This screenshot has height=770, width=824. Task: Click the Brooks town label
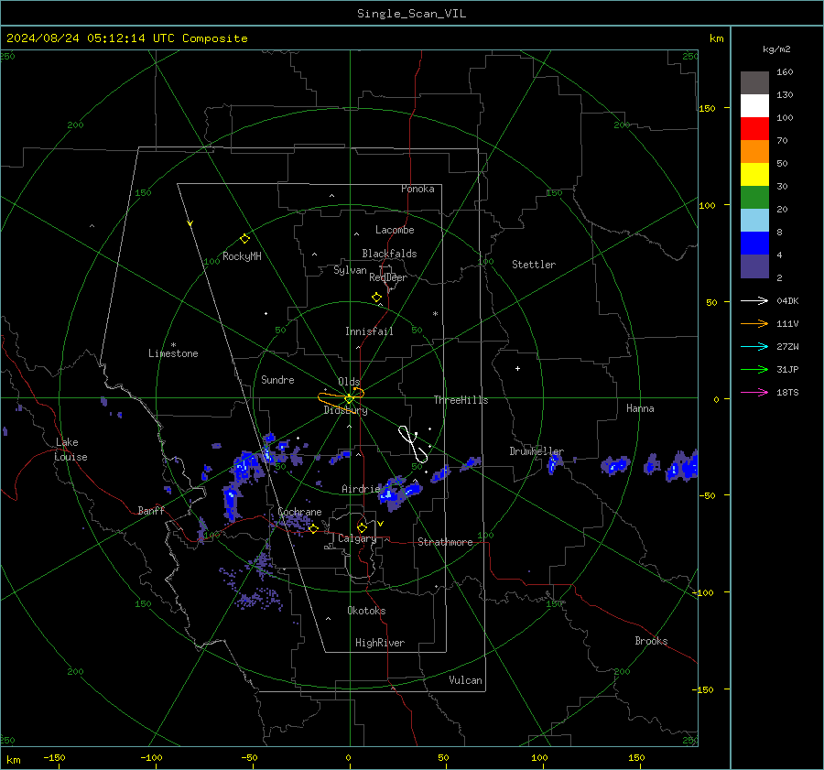(651, 641)
